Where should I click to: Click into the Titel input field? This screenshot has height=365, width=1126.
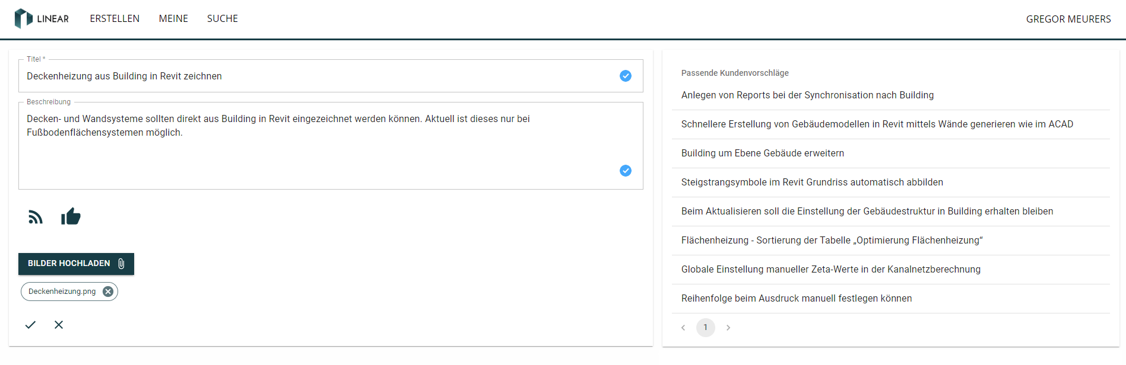pyautogui.click(x=315, y=76)
